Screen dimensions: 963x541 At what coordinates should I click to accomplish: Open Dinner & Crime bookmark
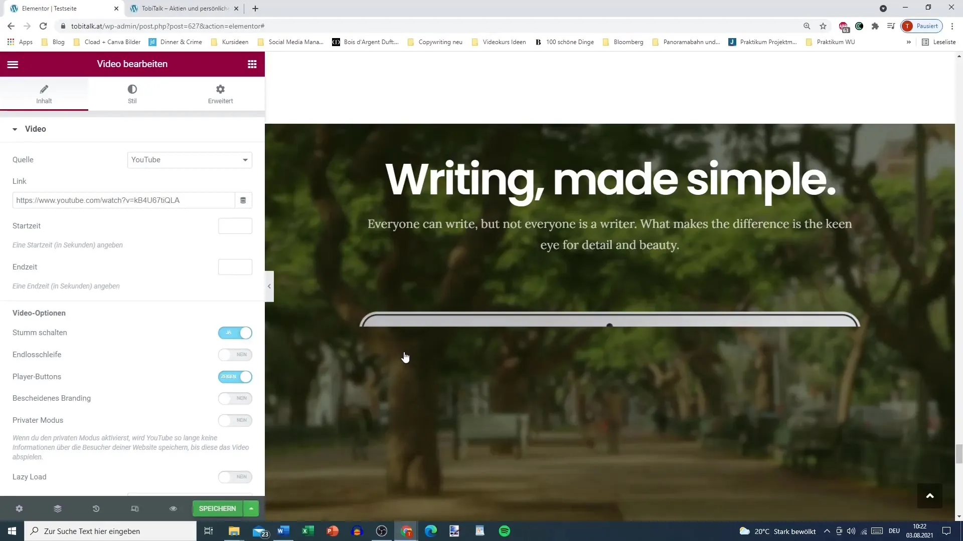coord(175,42)
